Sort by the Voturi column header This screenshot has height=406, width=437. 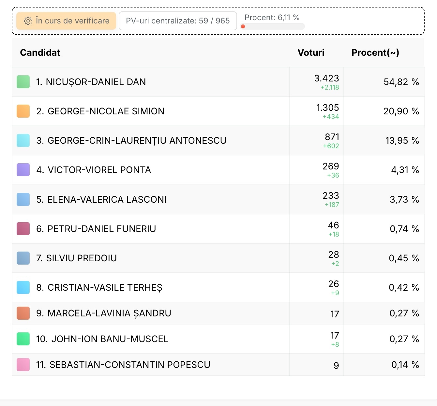pyautogui.click(x=311, y=52)
